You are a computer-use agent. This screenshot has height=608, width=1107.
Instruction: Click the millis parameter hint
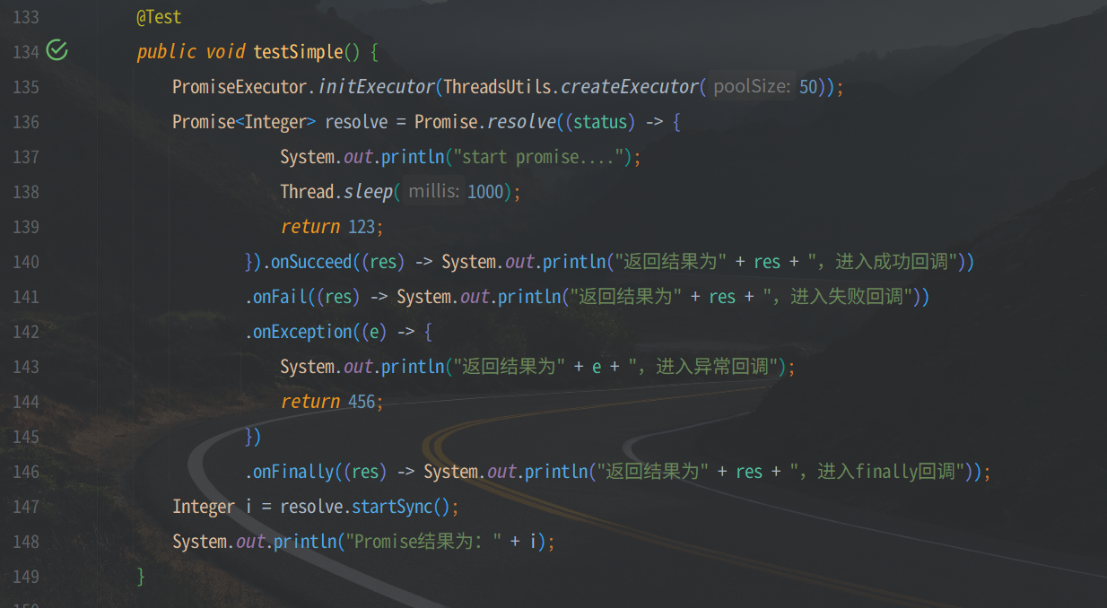433,192
